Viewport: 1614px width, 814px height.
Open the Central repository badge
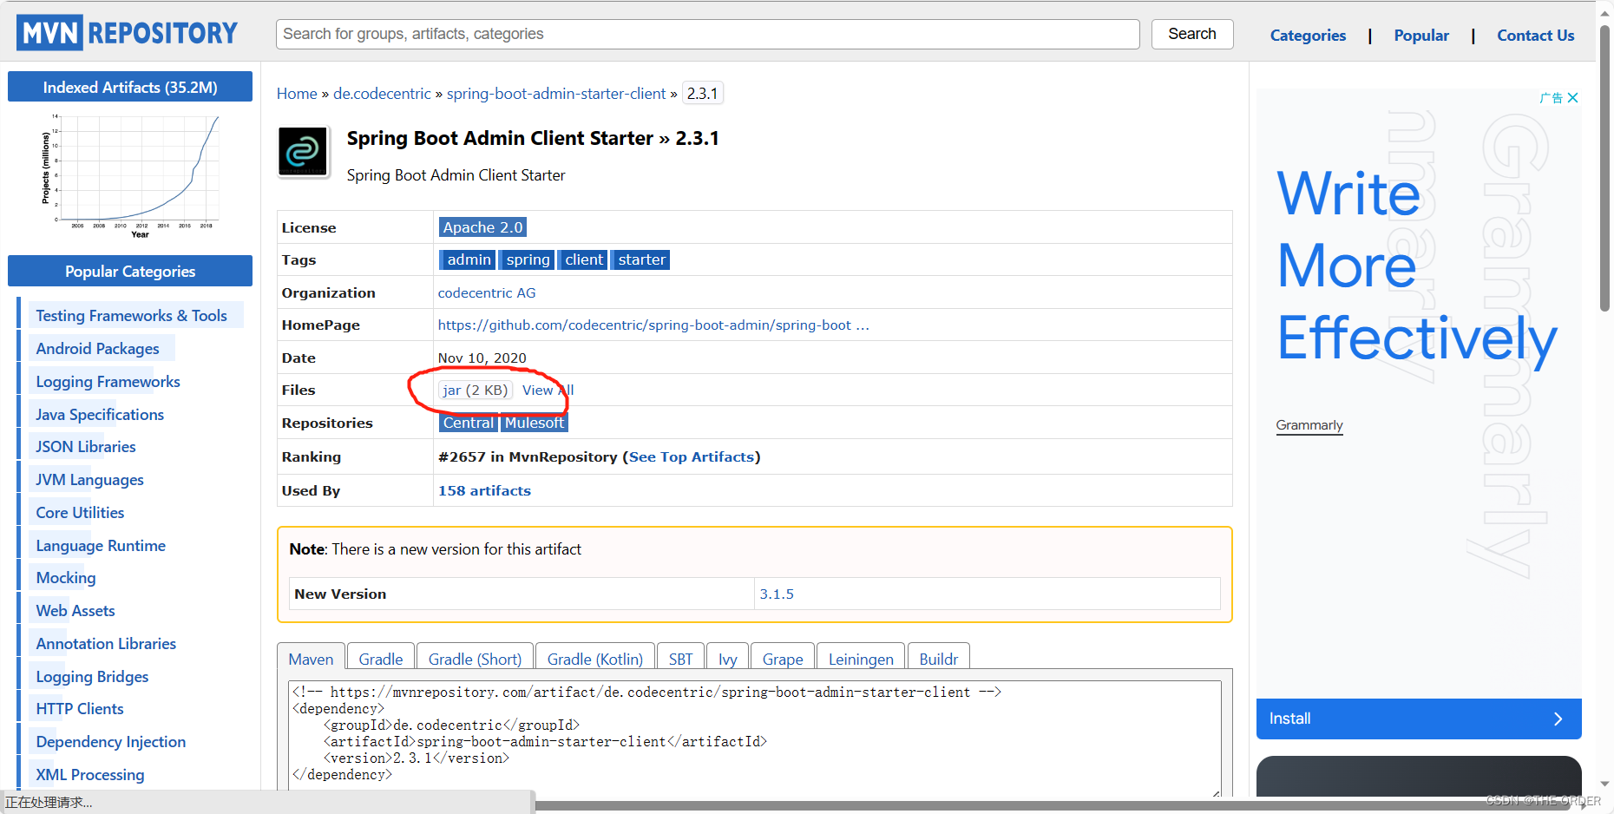tap(468, 423)
